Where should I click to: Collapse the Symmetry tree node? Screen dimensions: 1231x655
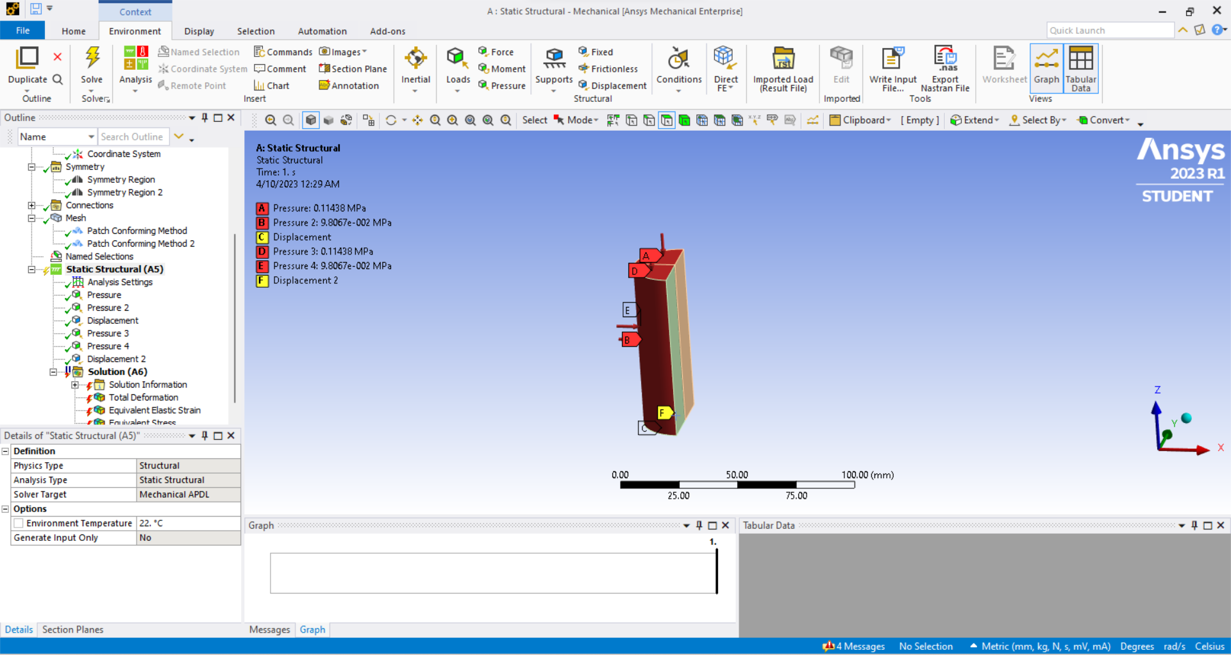[x=31, y=167]
